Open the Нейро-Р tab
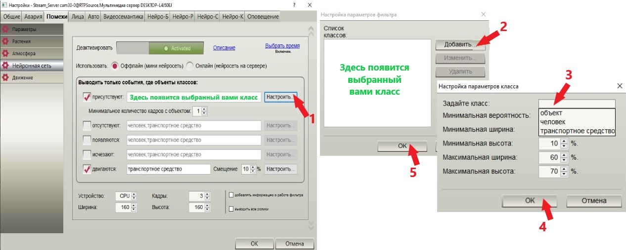Screen dimensions: 626x250 coord(182,17)
